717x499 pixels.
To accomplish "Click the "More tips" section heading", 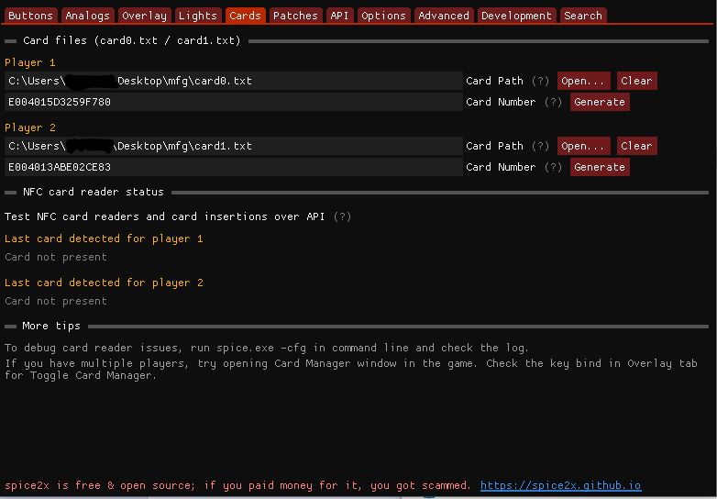I will 51,327.
